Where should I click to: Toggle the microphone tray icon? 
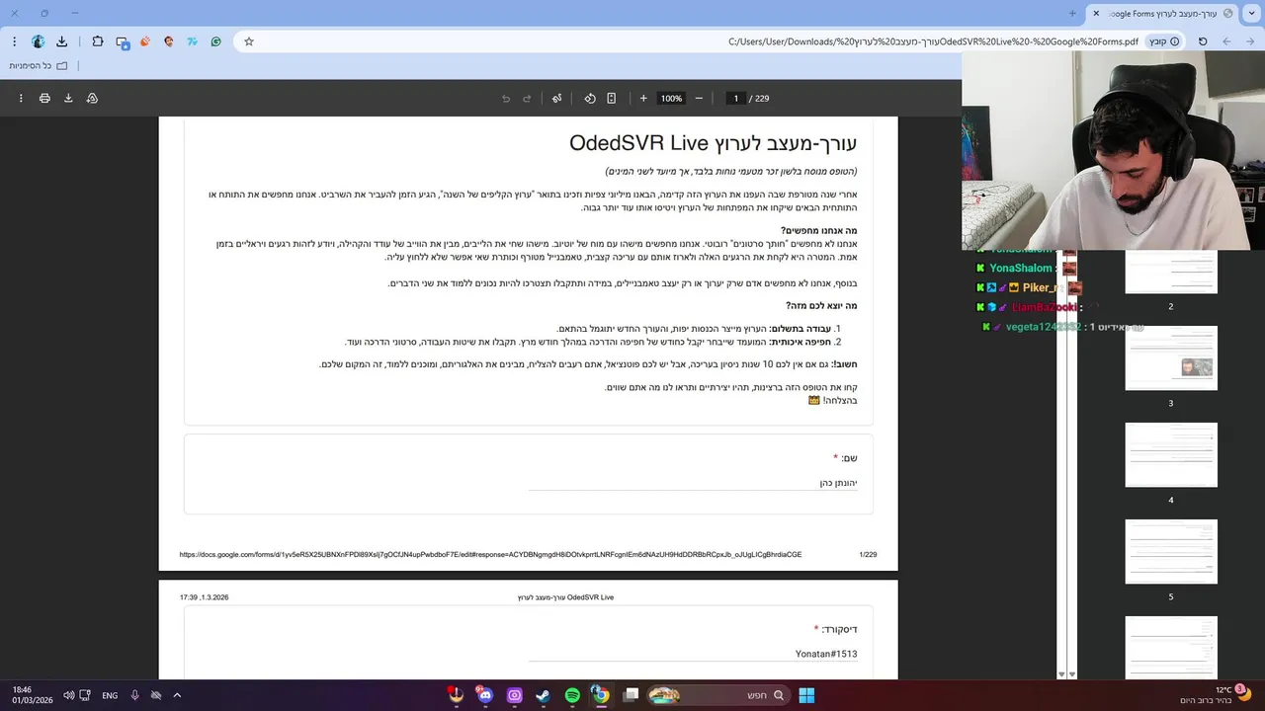tap(134, 695)
